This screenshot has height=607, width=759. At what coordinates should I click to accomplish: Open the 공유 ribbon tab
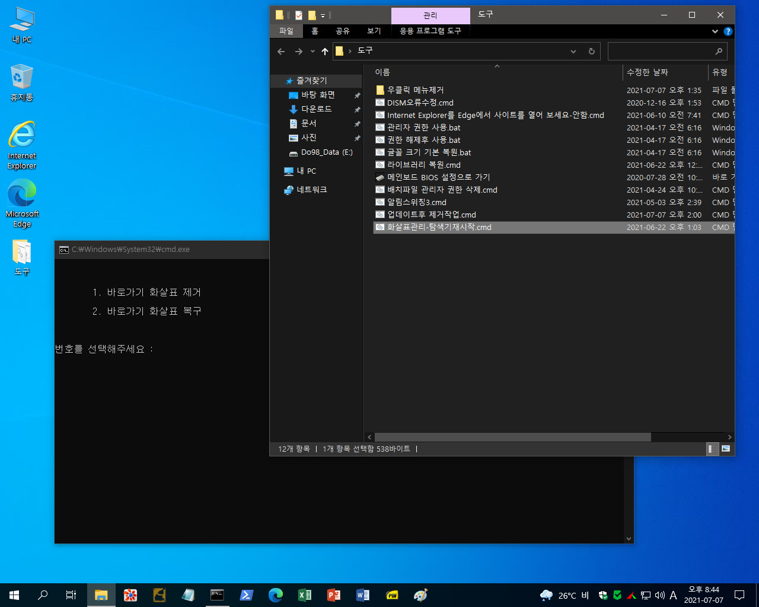[x=343, y=31]
